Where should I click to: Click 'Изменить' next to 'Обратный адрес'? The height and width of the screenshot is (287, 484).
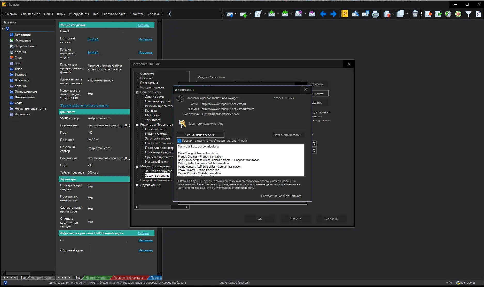(x=146, y=250)
